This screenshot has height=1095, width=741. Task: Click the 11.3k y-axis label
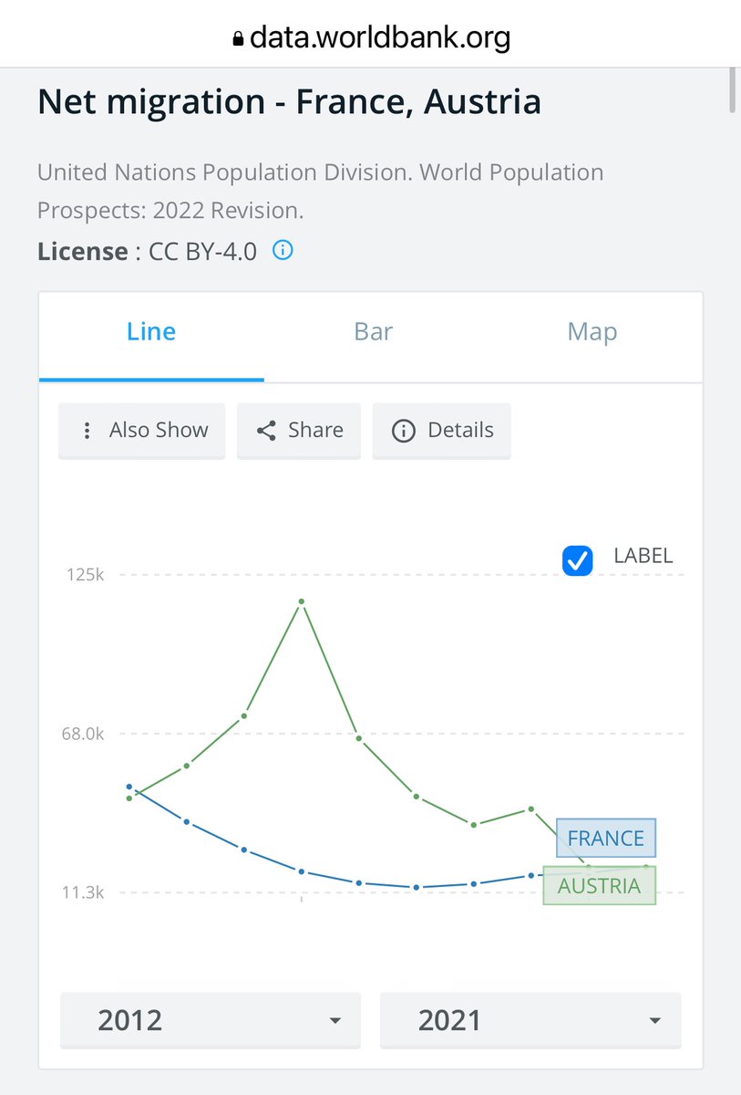(x=84, y=892)
